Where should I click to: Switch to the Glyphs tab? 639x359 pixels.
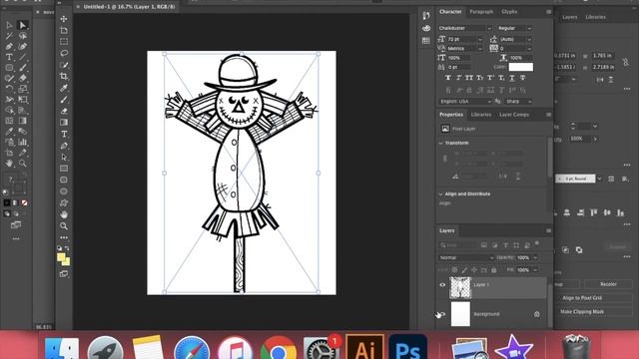tap(509, 12)
